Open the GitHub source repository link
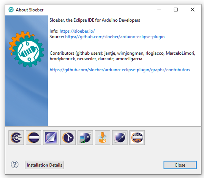204x178 pixels. click(x=115, y=37)
